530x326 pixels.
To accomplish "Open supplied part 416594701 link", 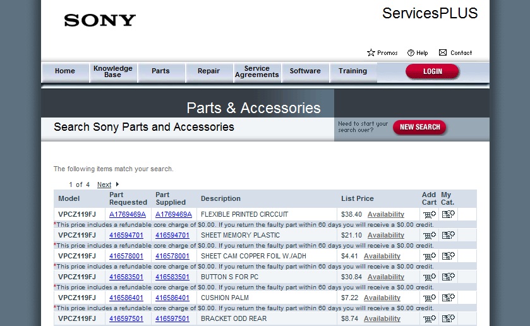I will point(172,236).
